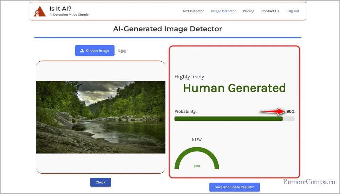Click the Is It AI logo icon

point(39,11)
